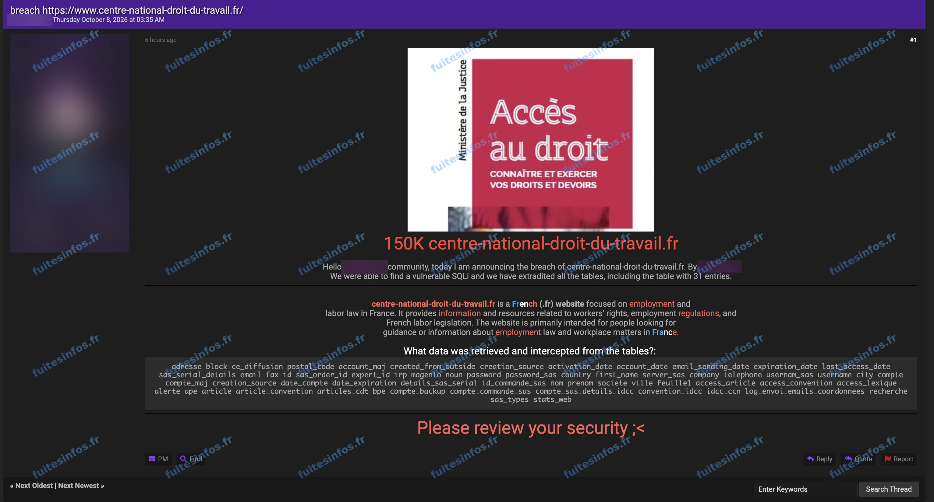
Task: Quote this forum post
Action: (x=858, y=459)
